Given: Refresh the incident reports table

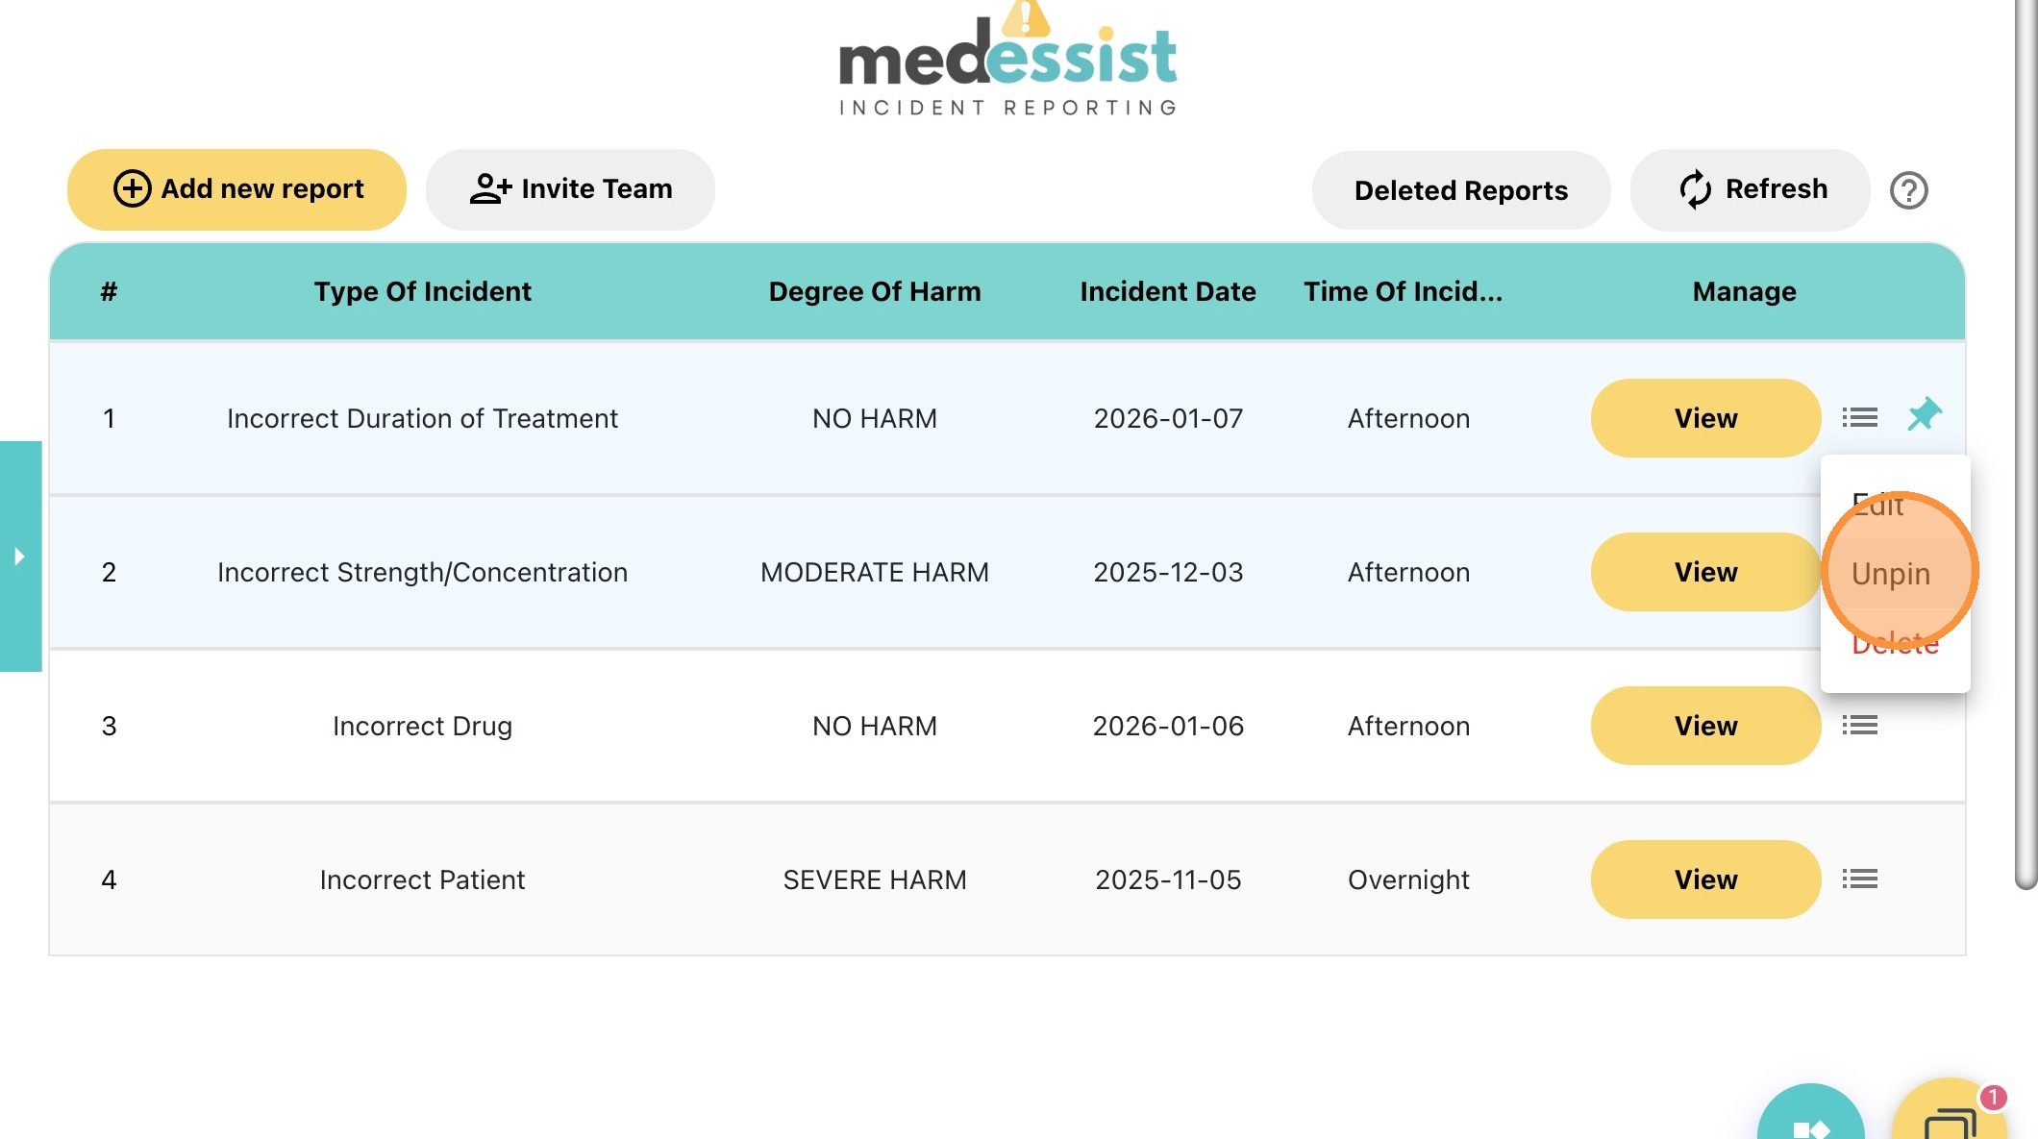Looking at the screenshot, I should pos(1751,189).
